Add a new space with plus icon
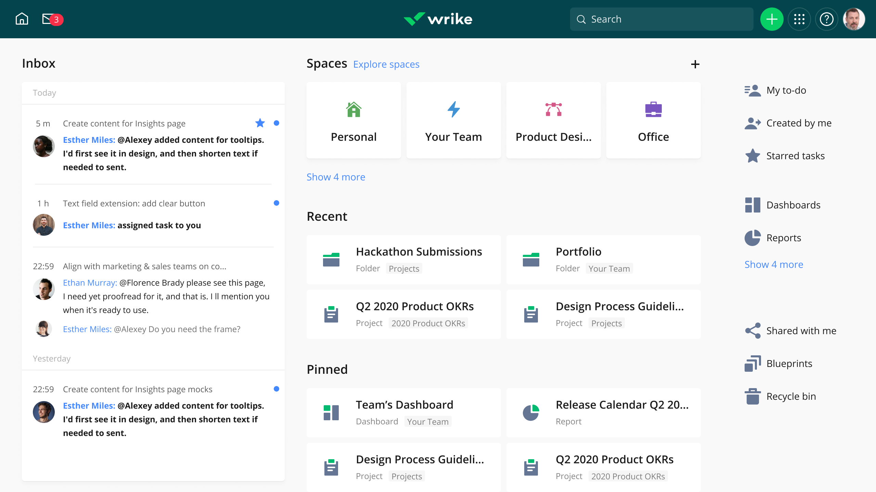This screenshot has width=876, height=492. tap(695, 64)
